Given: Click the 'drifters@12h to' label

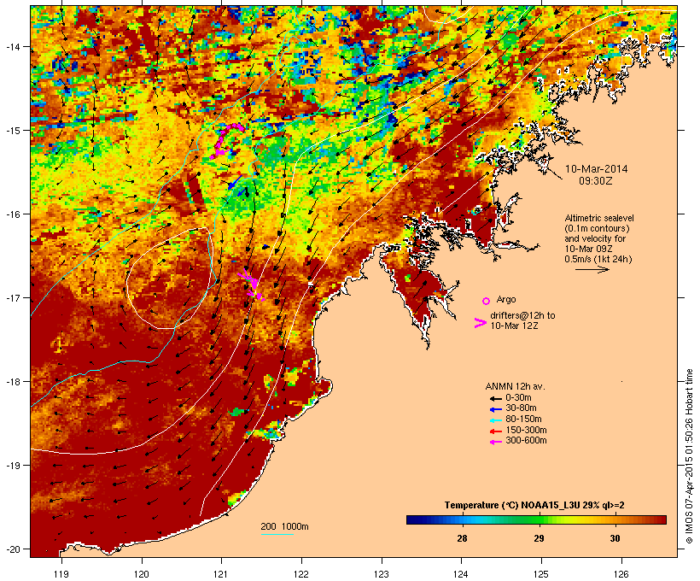Looking at the screenshot, I should [x=522, y=315].
